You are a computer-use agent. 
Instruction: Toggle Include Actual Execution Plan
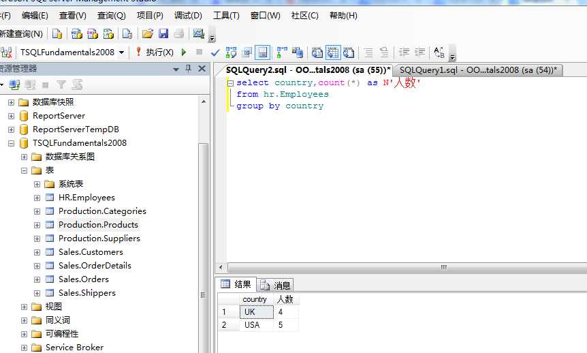[x=282, y=52]
